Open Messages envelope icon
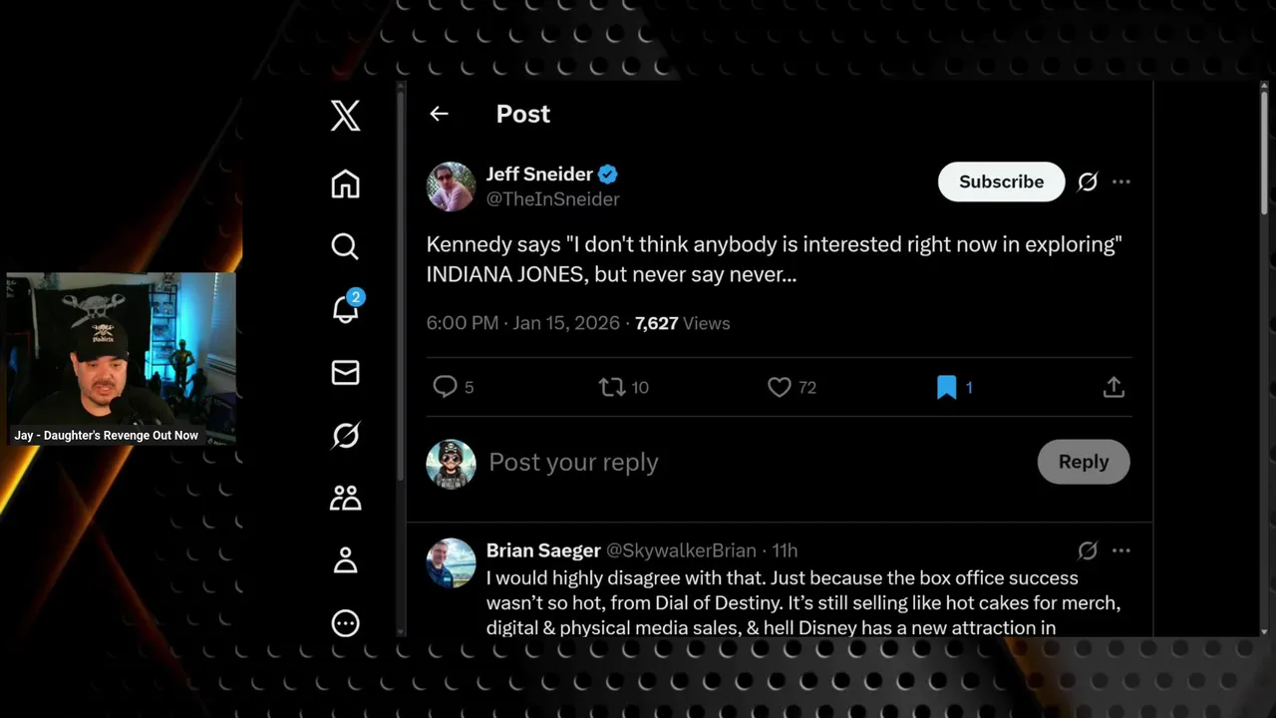Viewport: 1276px width, 718px height. point(345,372)
